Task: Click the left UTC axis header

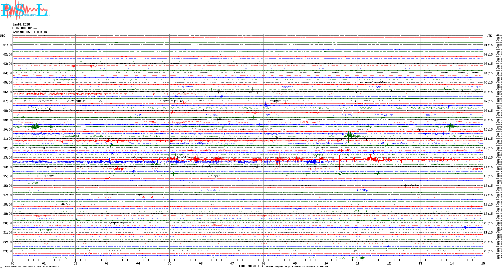Action: (3, 36)
